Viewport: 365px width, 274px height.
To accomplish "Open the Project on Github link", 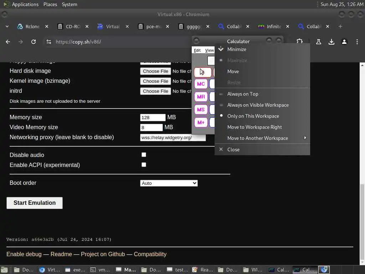I will point(103,254).
